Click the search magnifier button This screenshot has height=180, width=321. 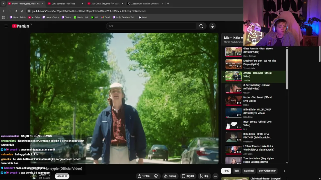pyautogui.click(x=201, y=26)
